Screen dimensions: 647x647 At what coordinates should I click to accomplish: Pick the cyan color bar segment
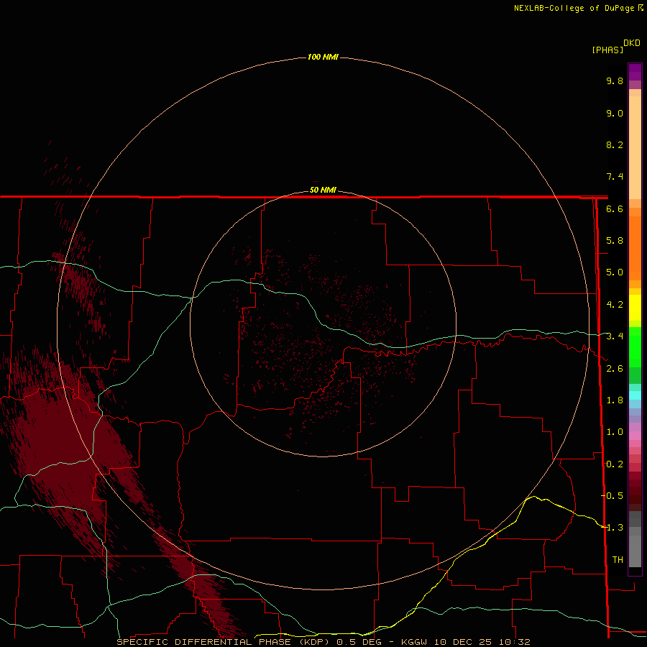pos(635,395)
